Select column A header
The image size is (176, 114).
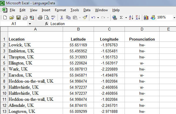(x=35, y=29)
